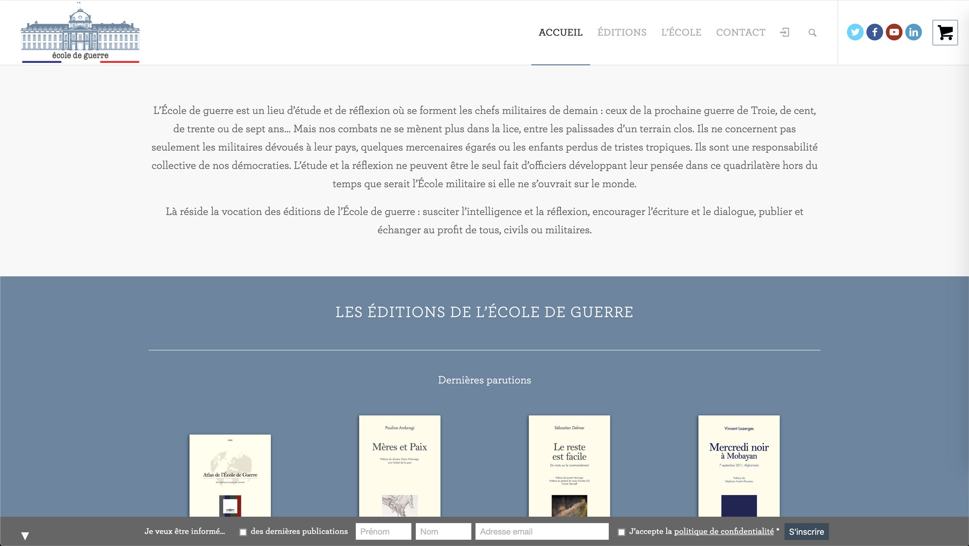Screen dimensions: 969x546
Task: Click the Facebook social media icon
Action: click(875, 32)
